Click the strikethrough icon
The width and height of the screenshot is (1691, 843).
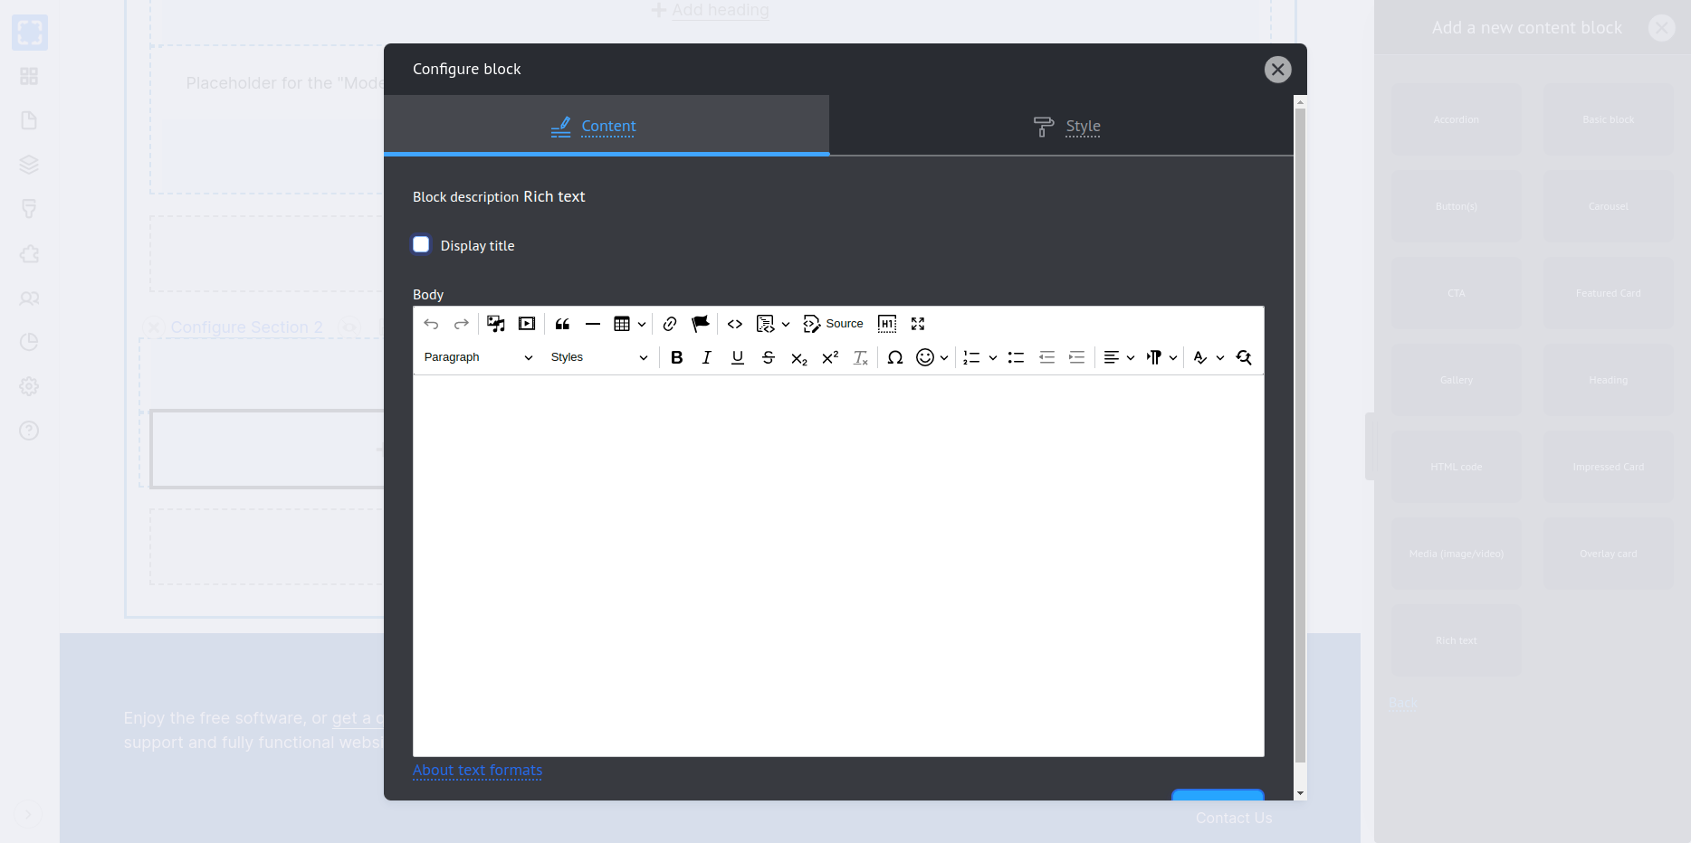coord(768,357)
